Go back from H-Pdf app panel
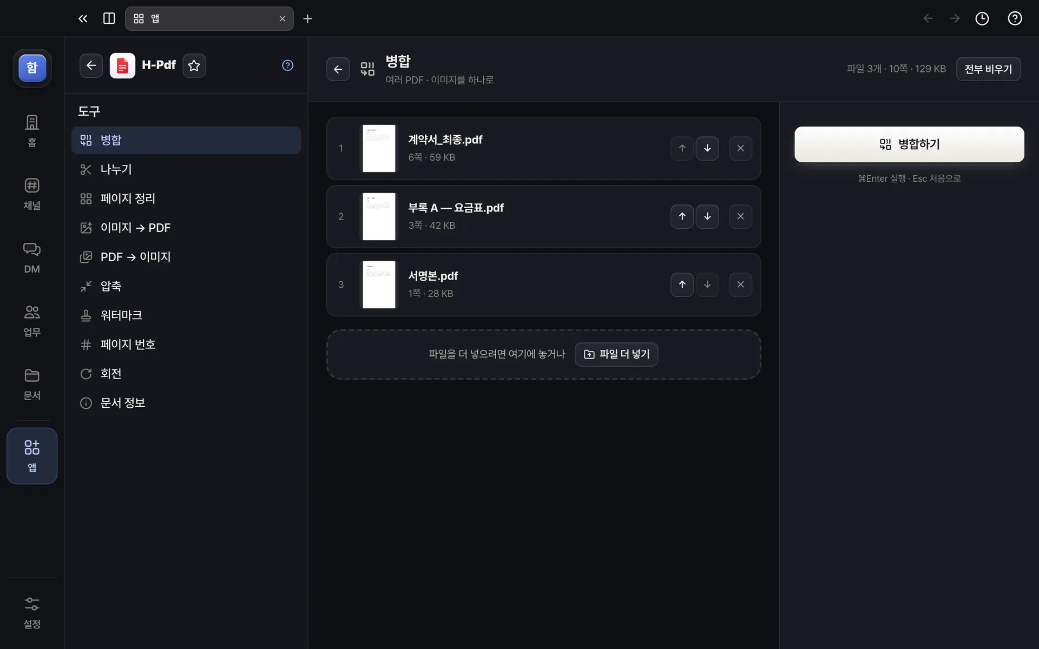Image resolution: width=1039 pixels, height=649 pixels. click(91, 65)
